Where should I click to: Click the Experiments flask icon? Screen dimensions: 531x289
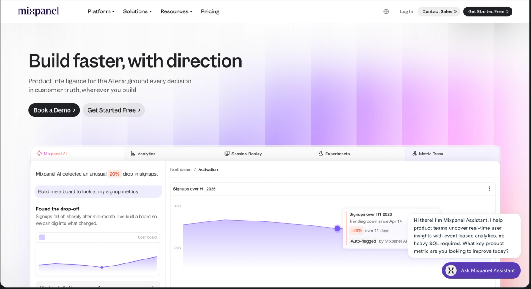321,154
